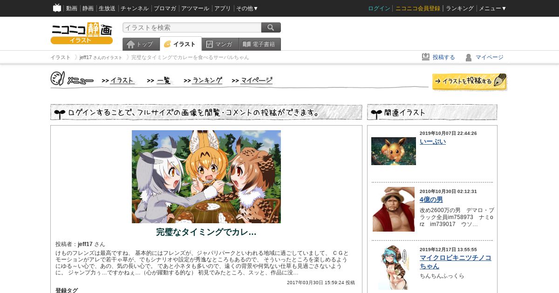
Task: Click the 登録タグ label
Action: tap(67, 290)
